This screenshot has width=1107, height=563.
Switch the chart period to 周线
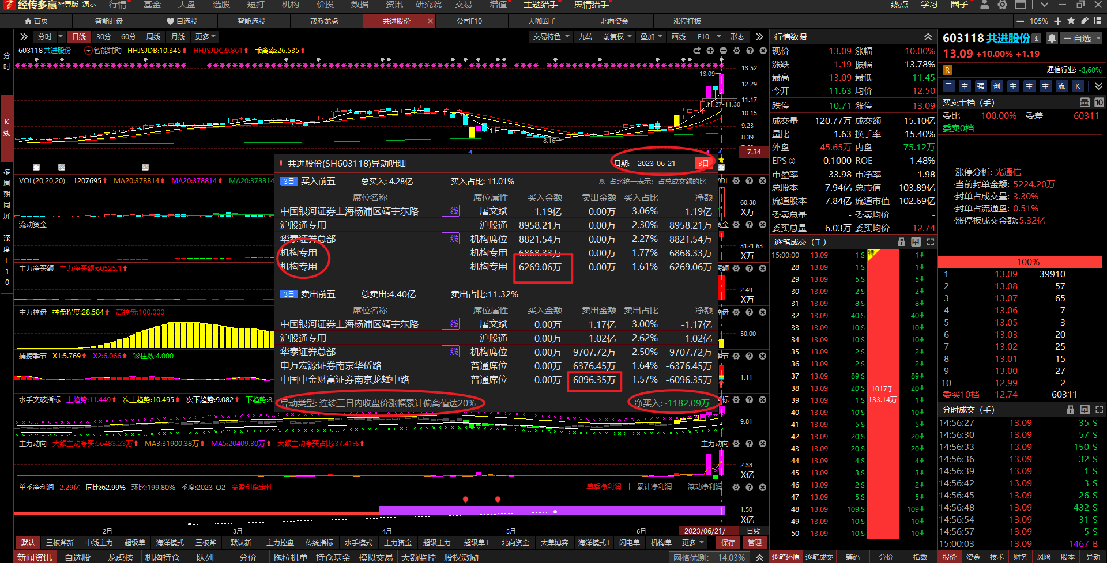pos(153,36)
